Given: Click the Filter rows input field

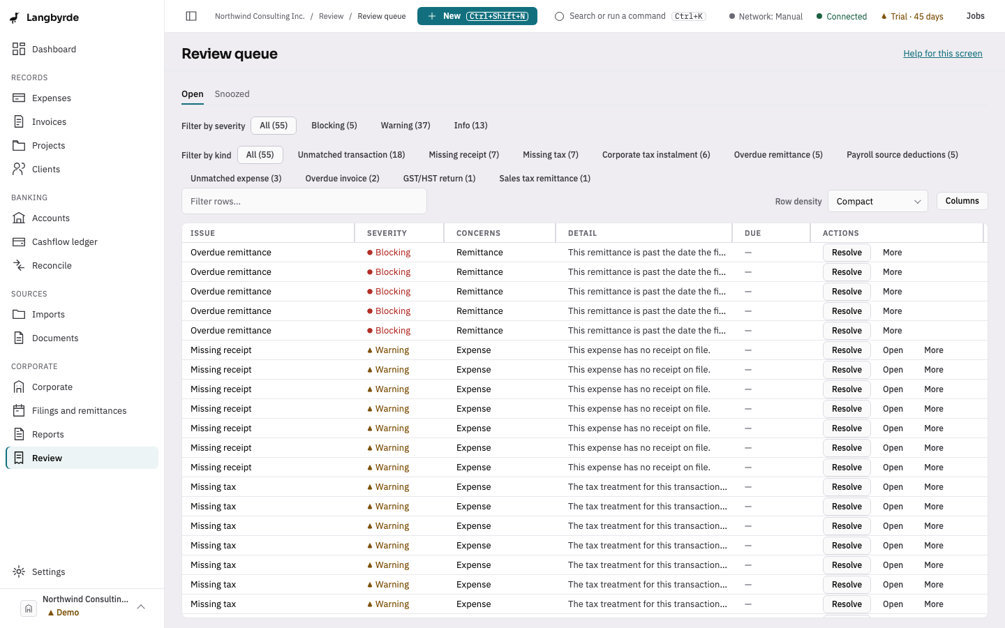Looking at the screenshot, I should [304, 201].
